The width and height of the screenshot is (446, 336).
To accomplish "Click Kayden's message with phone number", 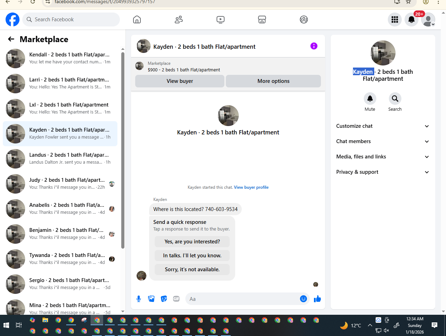I will click(195, 209).
